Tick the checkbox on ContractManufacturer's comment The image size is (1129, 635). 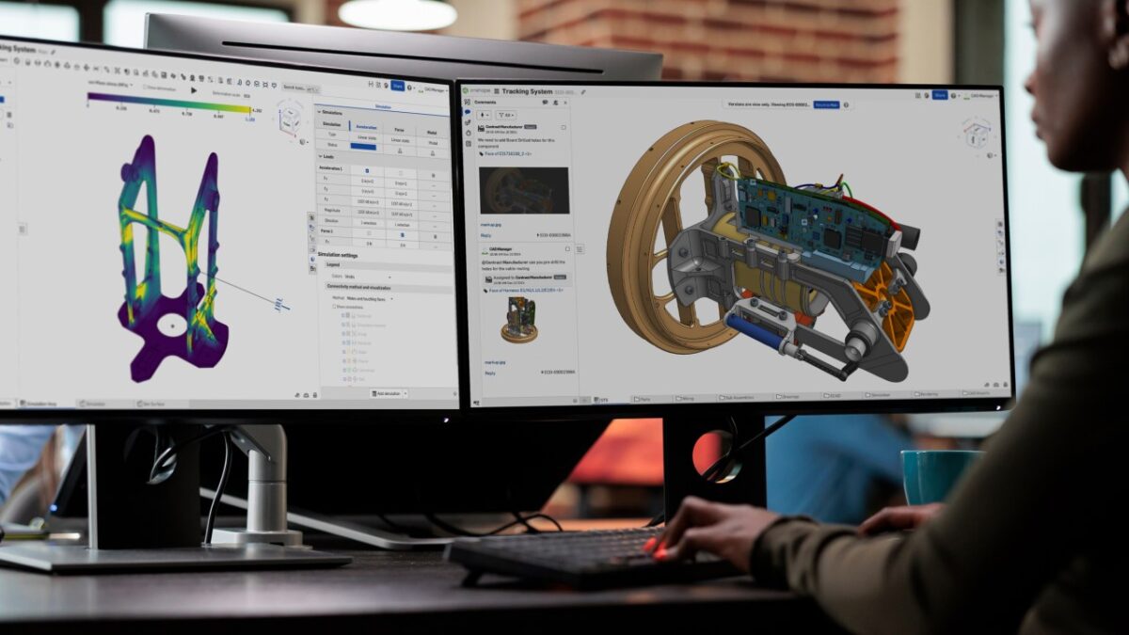[x=564, y=127]
